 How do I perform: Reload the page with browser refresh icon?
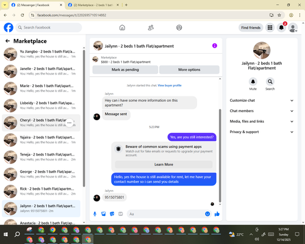pyautogui.click(x=23, y=15)
